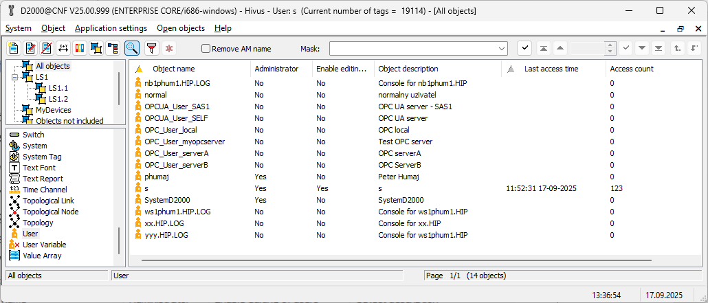Open the Mask dropdown list
The image size is (708, 303).
[501, 49]
